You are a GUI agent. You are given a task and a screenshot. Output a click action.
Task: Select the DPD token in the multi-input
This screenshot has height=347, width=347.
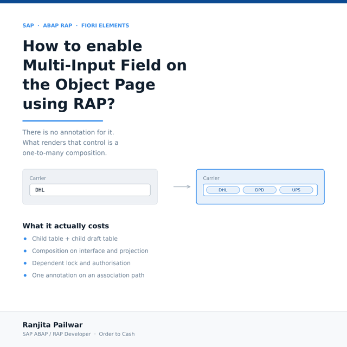pyautogui.click(x=259, y=190)
